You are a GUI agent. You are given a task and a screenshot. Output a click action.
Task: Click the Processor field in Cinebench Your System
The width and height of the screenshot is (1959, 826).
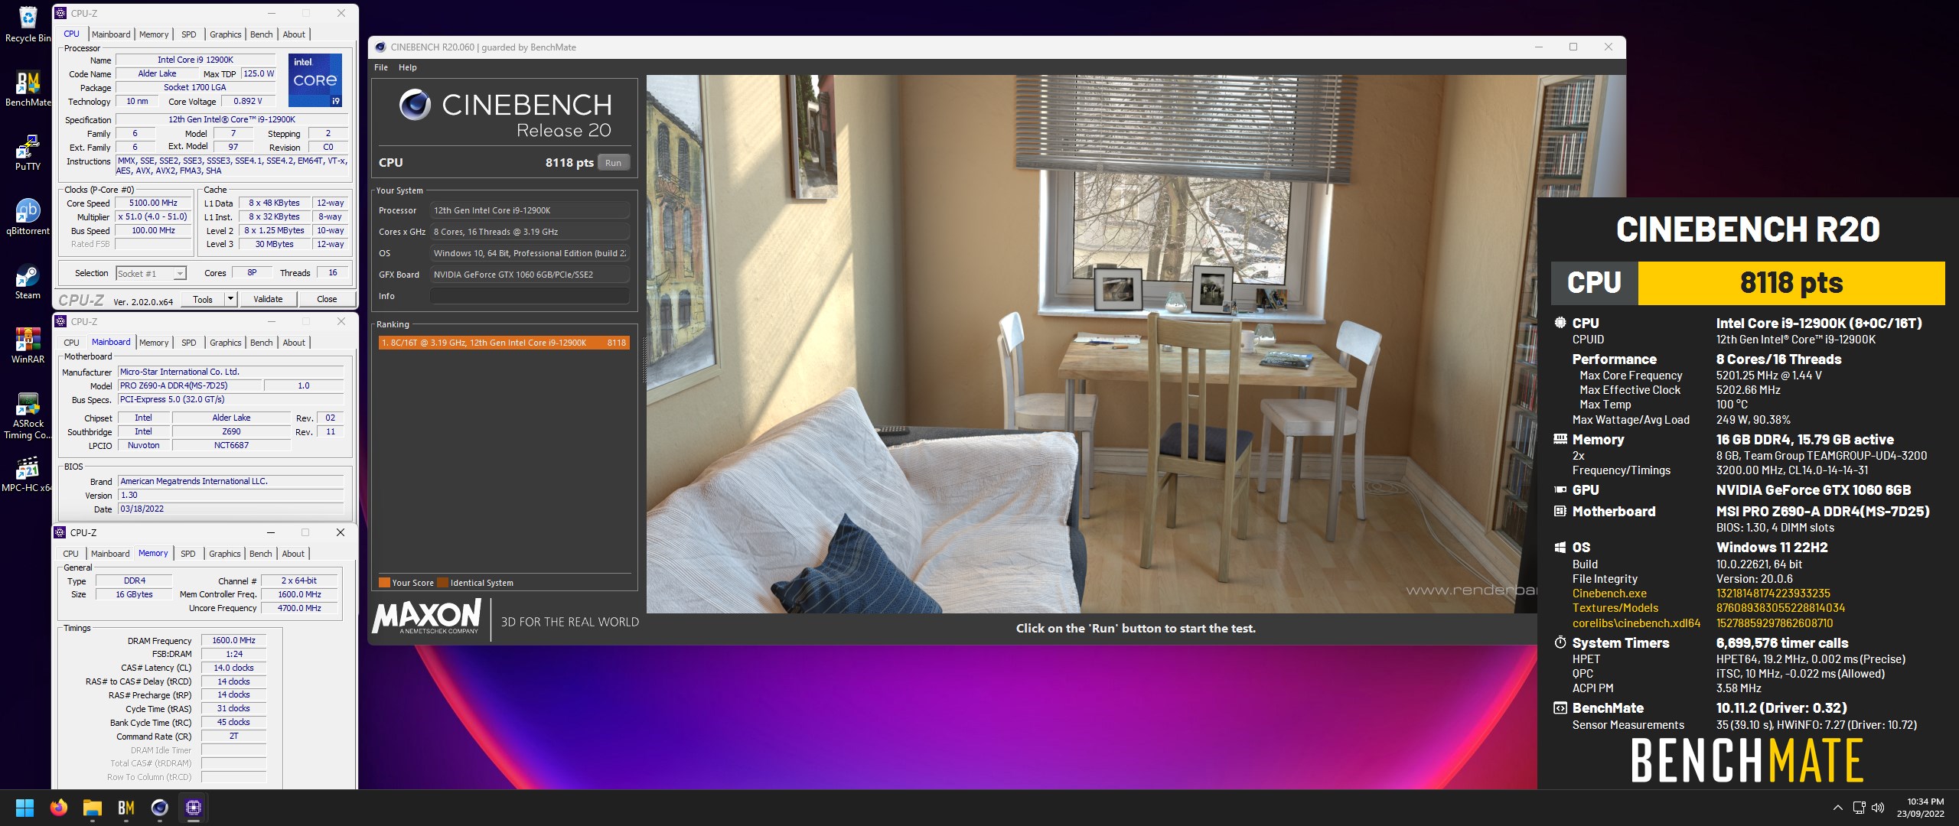click(530, 210)
